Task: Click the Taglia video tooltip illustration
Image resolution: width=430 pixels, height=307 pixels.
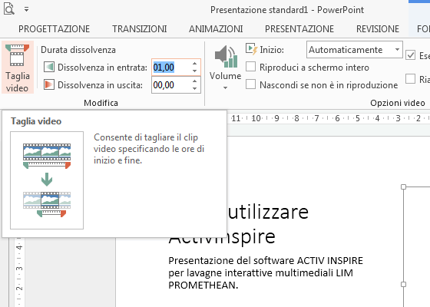Action: [47, 180]
